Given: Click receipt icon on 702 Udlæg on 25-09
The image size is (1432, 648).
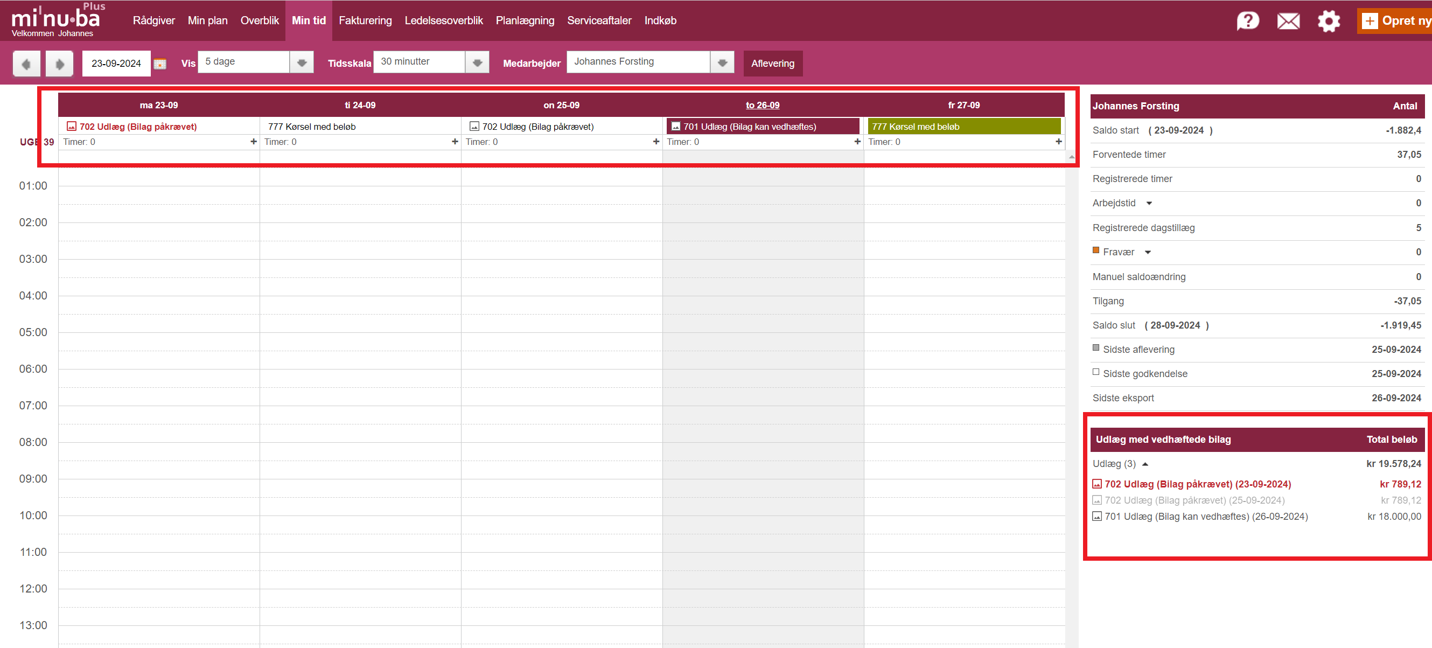Looking at the screenshot, I should coord(474,126).
